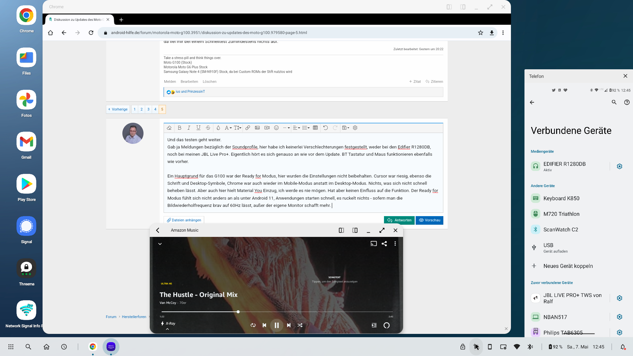Click the Antworten reply button
The width and height of the screenshot is (633, 356).
(399, 220)
